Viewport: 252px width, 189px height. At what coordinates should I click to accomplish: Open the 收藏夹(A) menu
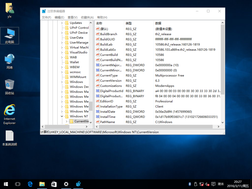coord(87,17)
